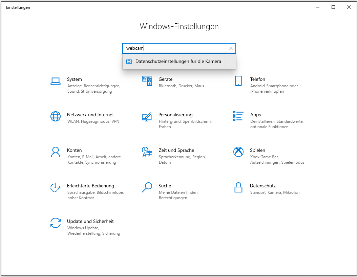The height and width of the screenshot is (277, 358).
Task: Choose the Datenschutzeinstellungen für die Kamera suggestion
Action: point(179,61)
